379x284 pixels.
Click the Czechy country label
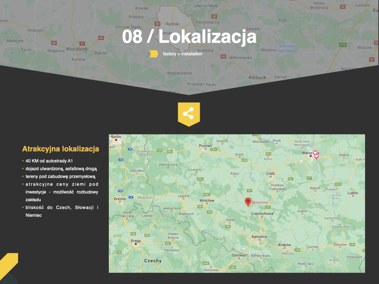(153, 261)
